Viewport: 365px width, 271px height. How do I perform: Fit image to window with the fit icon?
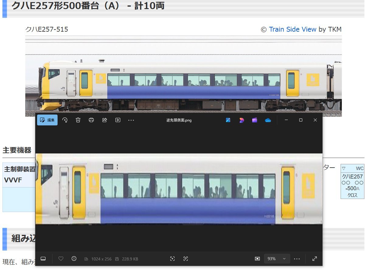257,259
